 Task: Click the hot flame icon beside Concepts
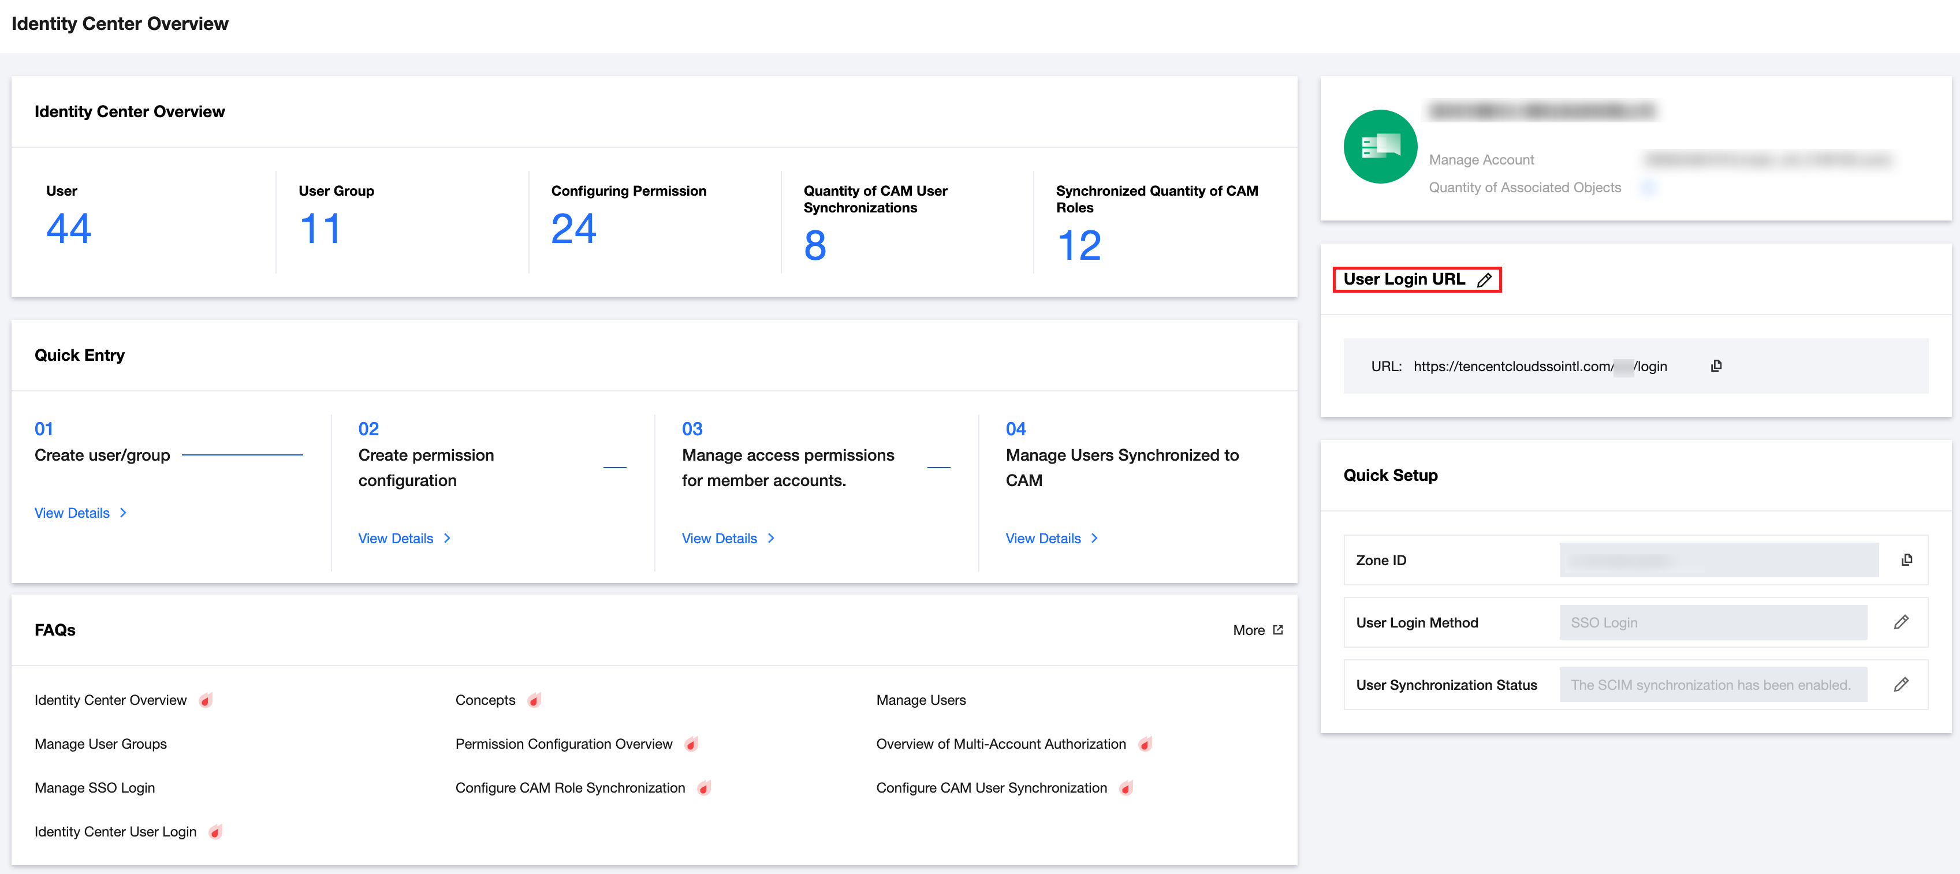(x=535, y=700)
